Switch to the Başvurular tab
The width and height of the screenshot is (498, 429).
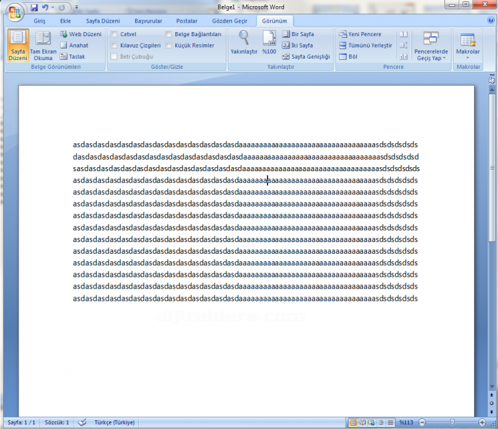click(x=148, y=21)
